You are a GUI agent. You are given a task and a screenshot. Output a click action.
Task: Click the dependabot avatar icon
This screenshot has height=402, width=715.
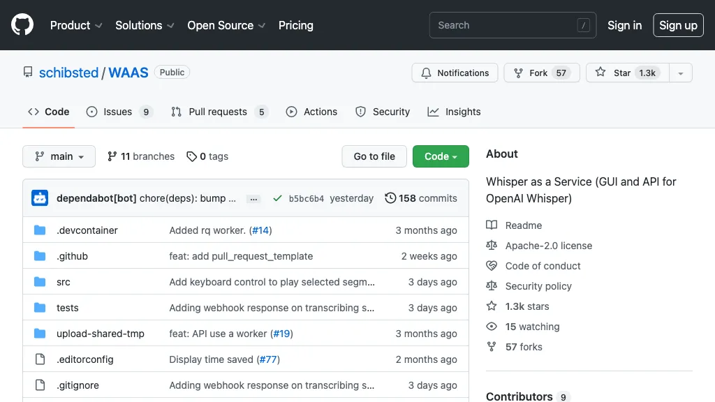40,198
